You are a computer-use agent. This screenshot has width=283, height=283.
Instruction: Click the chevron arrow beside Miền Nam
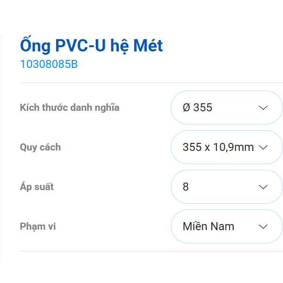click(x=263, y=226)
